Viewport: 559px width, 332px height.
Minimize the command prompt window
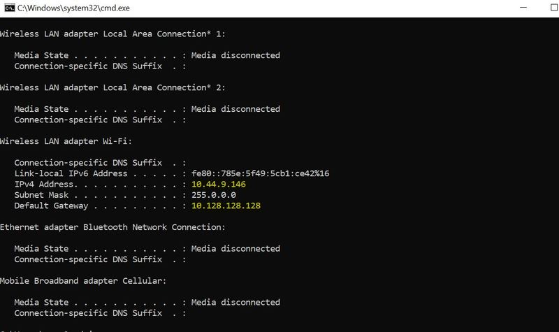tap(523, 8)
